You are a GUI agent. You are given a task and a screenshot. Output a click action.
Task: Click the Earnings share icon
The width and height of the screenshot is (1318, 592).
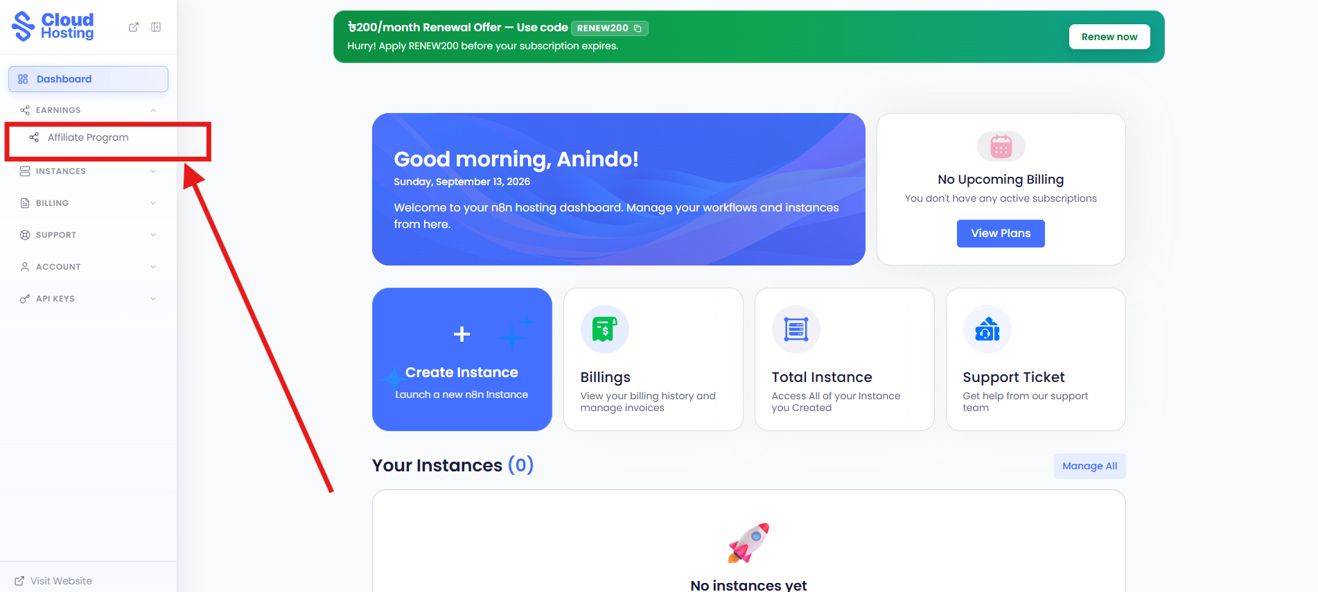(x=25, y=110)
